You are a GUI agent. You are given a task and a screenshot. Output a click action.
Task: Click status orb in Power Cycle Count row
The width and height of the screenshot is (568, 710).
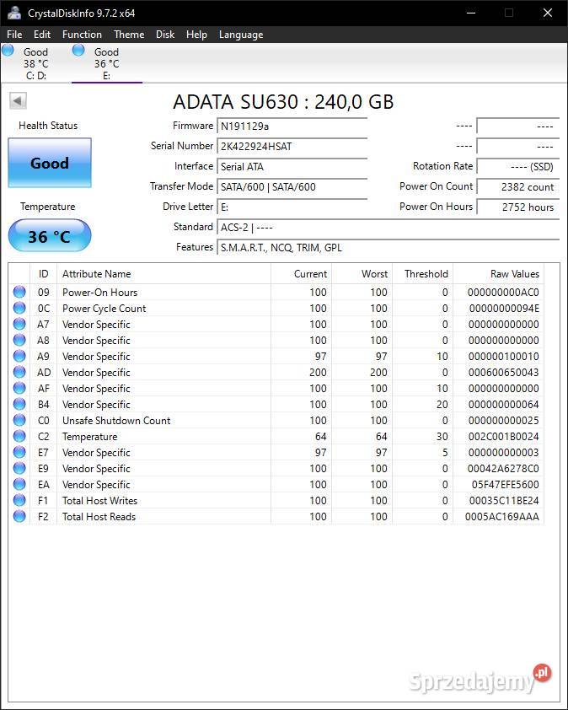coord(19,308)
